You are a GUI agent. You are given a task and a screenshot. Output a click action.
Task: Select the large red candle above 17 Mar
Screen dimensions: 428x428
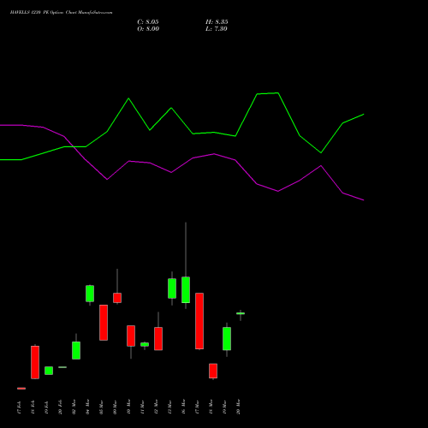[199, 321]
